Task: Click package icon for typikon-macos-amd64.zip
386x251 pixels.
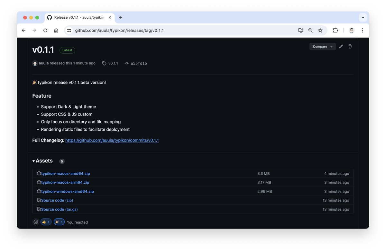Action: (39, 173)
